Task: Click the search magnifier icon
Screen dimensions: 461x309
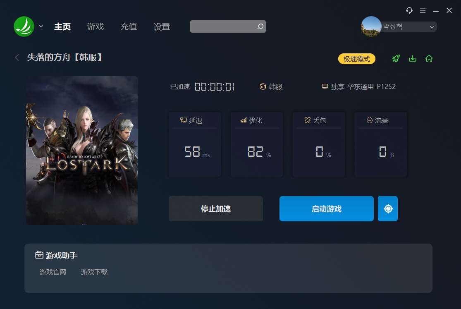Action: (x=260, y=26)
